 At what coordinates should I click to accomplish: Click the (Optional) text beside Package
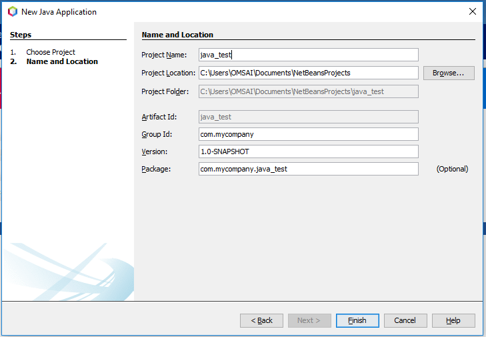point(452,169)
